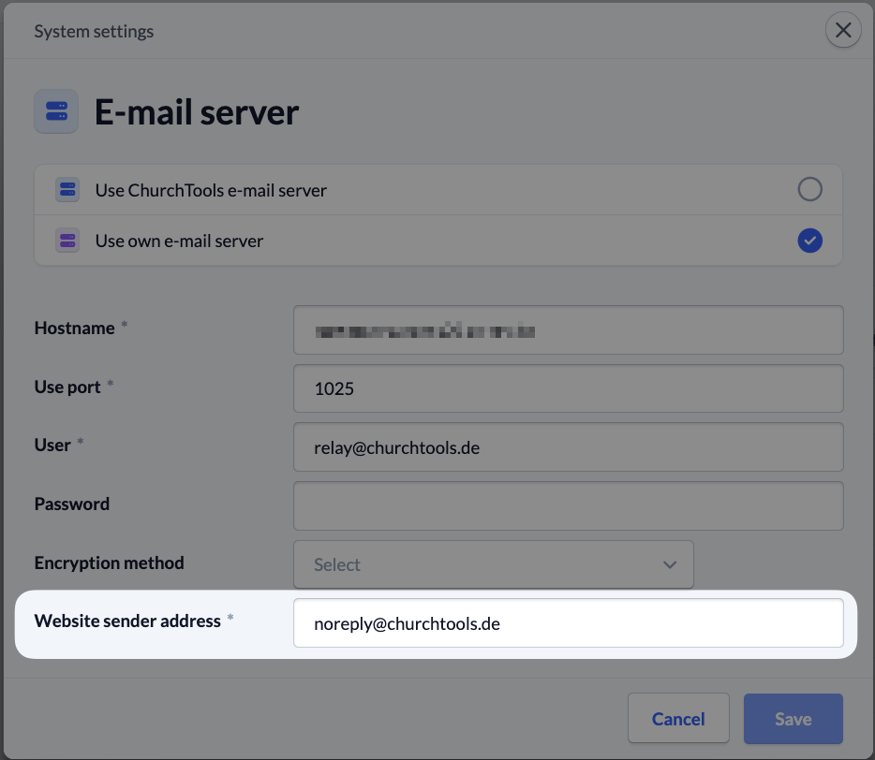Click the ChurchTools e-mail server row icon
The image size is (875, 760).
(67, 190)
